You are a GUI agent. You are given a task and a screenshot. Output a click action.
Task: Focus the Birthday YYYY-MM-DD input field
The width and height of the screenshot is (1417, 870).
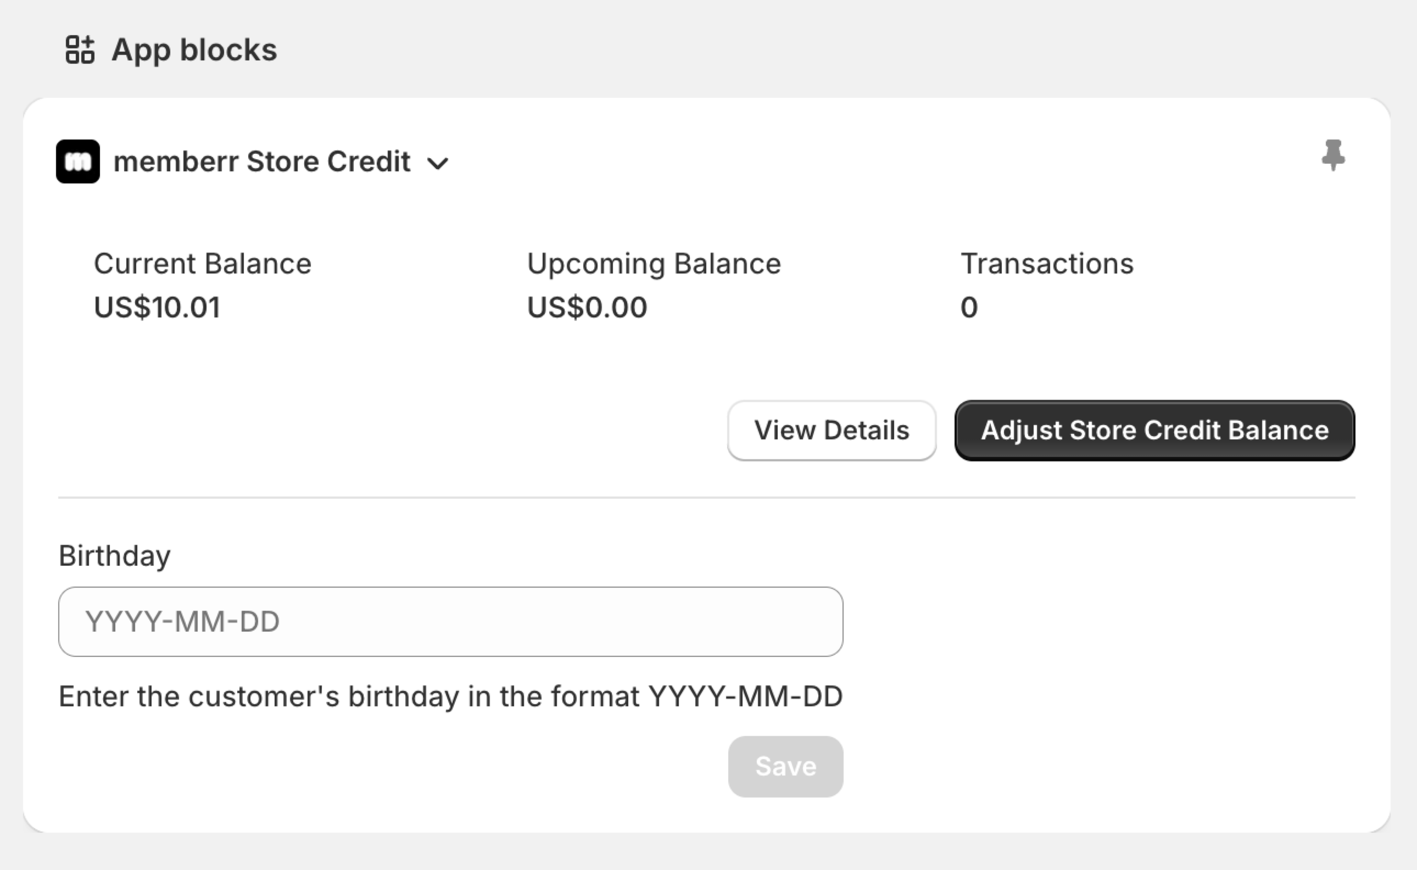click(x=450, y=621)
